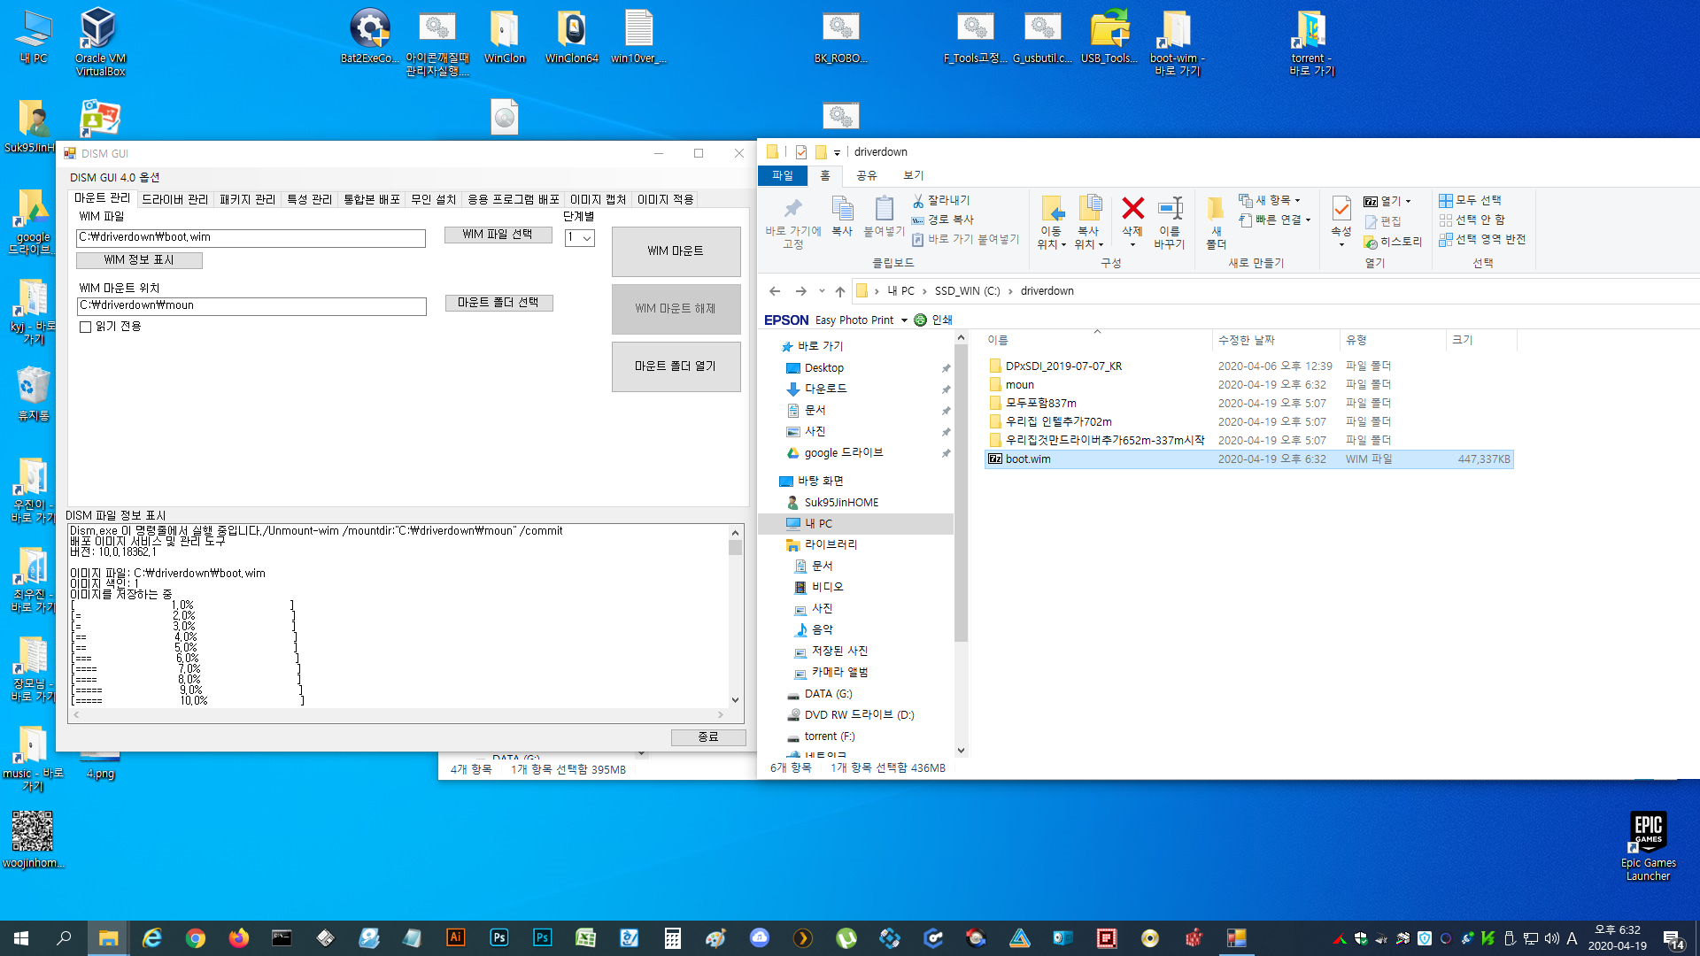Select 다운로드 in Quick access

coord(825,389)
